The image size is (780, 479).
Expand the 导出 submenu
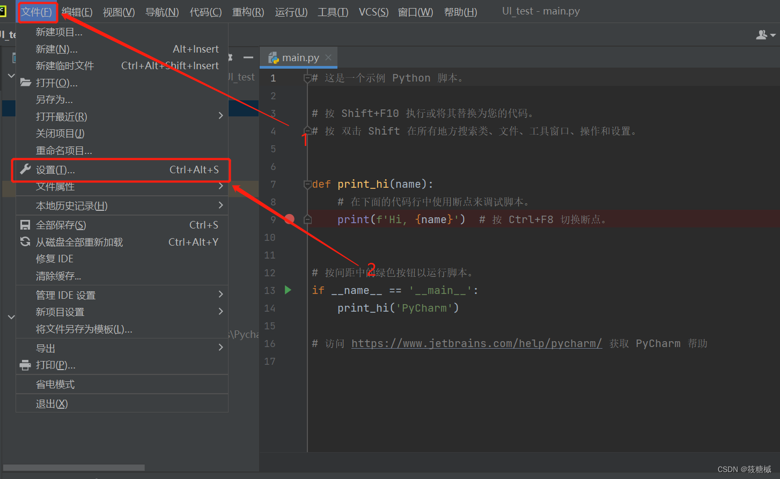220,348
